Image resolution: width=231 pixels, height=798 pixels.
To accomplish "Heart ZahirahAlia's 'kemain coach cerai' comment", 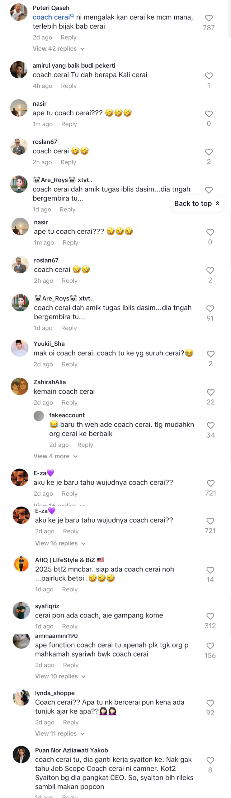I will pyautogui.click(x=210, y=392).
